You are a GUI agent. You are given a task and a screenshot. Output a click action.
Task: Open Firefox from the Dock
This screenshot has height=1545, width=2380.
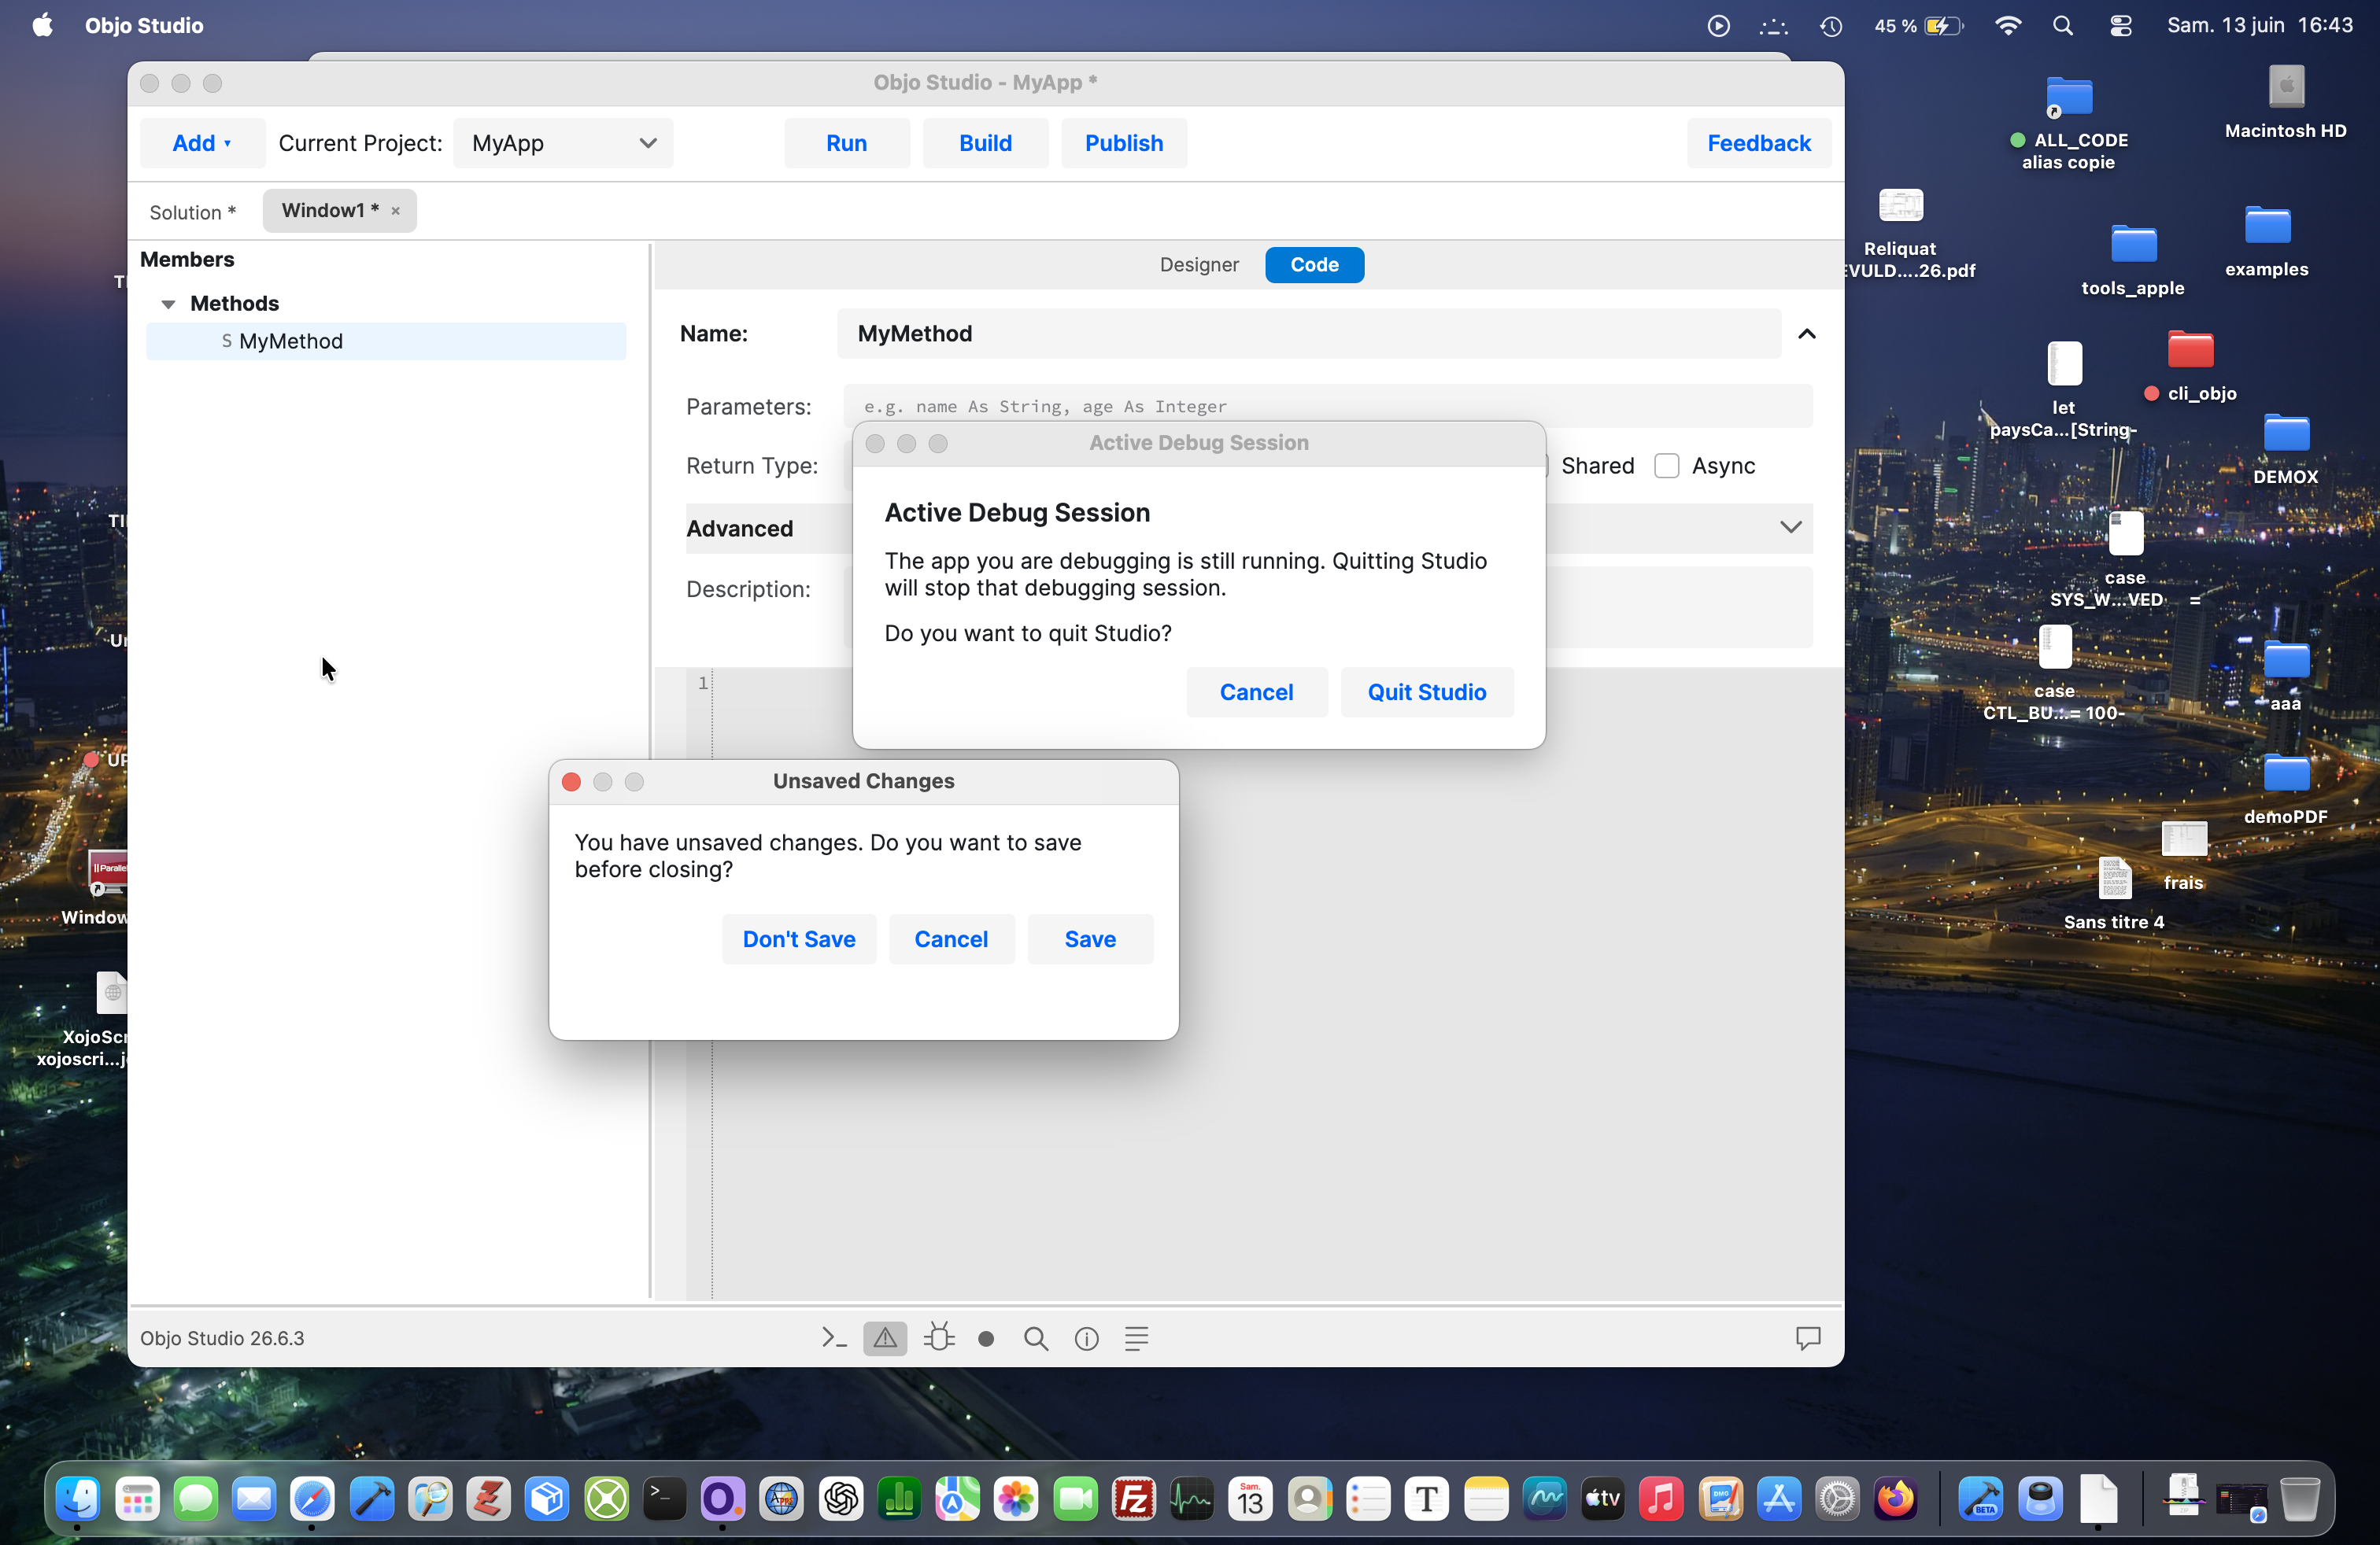(1895, 1498)
